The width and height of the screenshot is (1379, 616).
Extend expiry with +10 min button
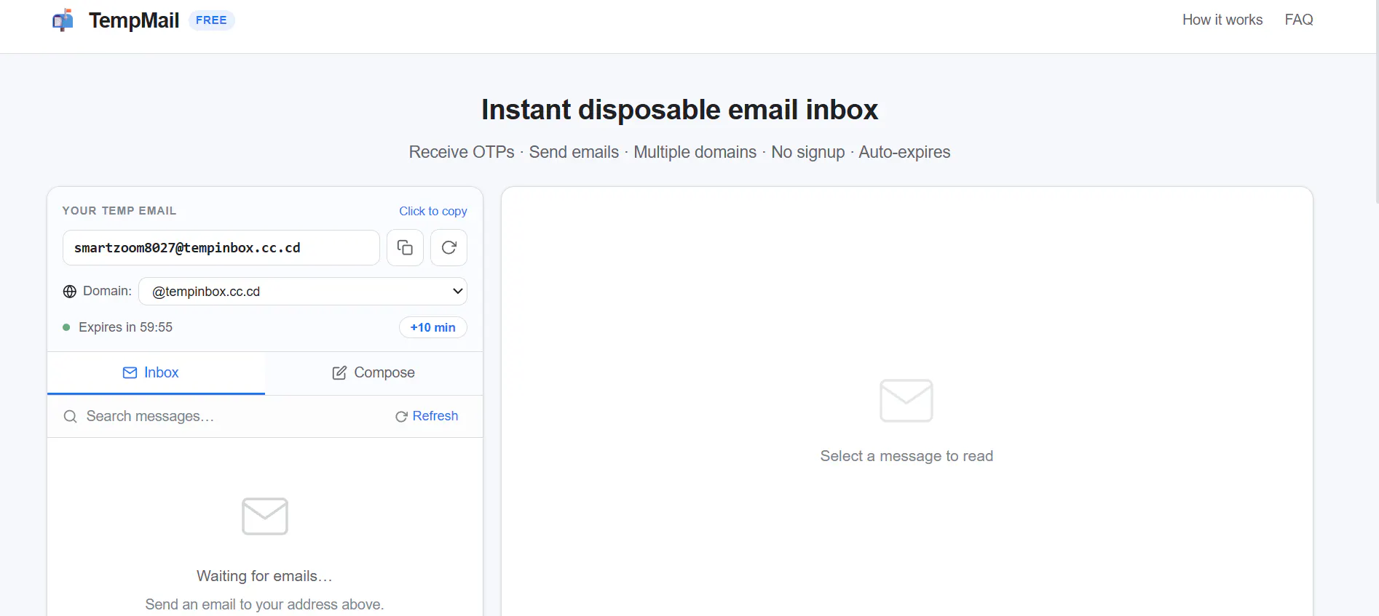pos(433,327)
